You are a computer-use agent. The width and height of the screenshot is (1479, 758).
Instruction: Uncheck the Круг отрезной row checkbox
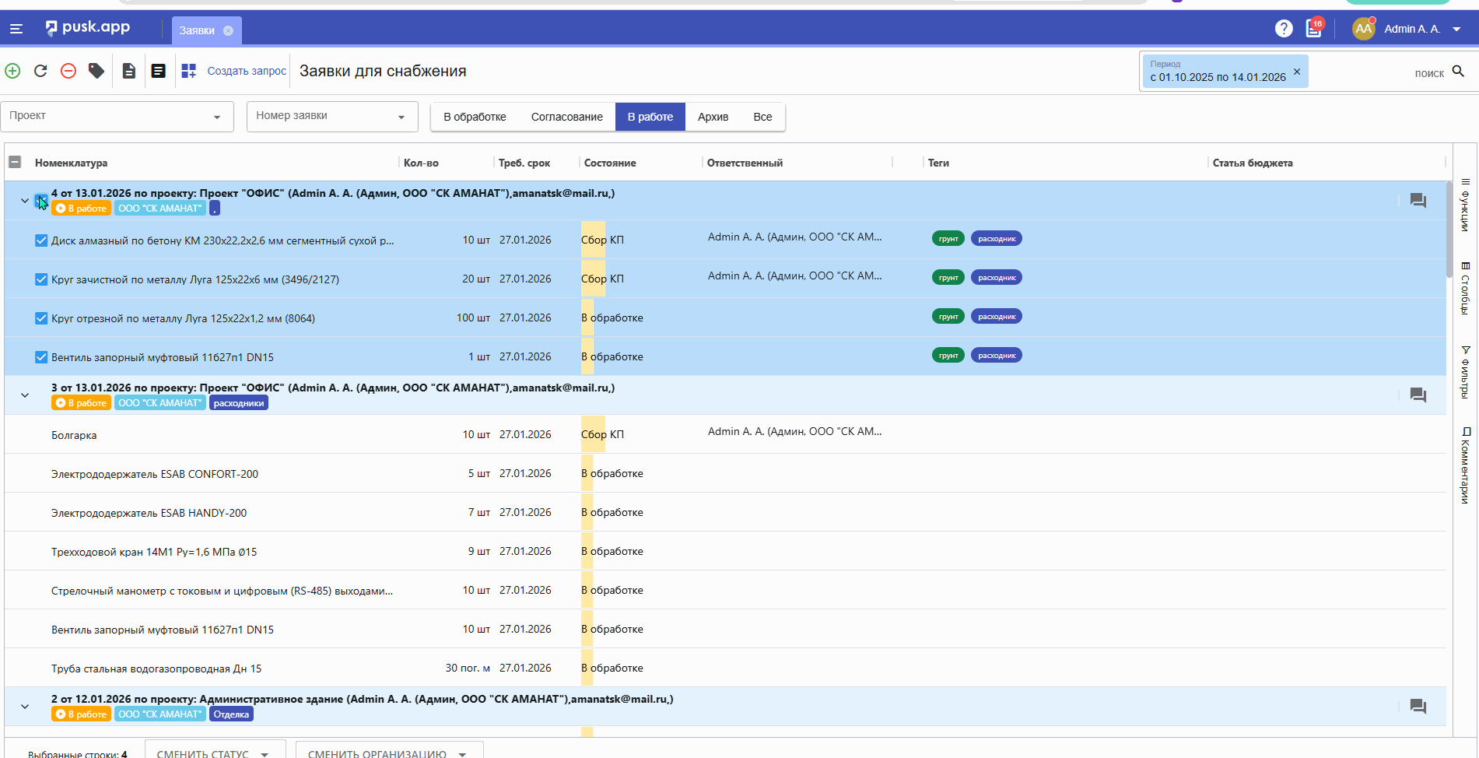point(41,318)
